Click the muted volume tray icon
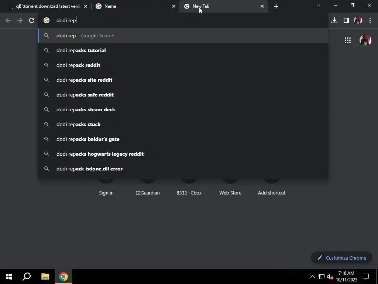Image resolution: width=378 pixels, height=284 pixels. click(330, 277)
